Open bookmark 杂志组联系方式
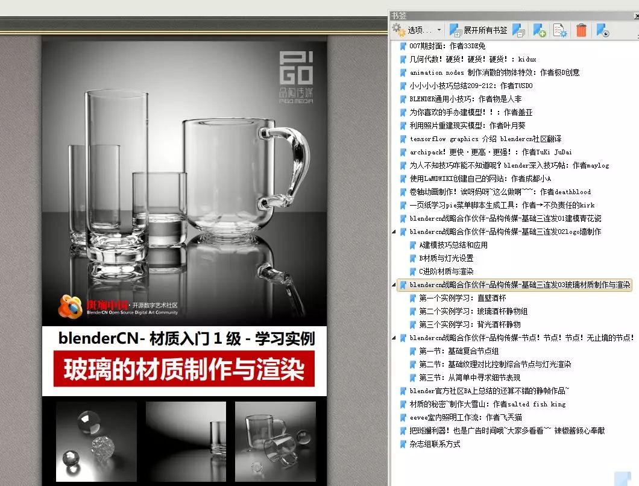 point(435,444)
